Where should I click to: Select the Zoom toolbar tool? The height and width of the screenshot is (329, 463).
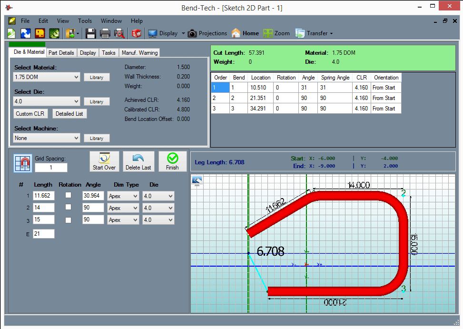[276, 33]
